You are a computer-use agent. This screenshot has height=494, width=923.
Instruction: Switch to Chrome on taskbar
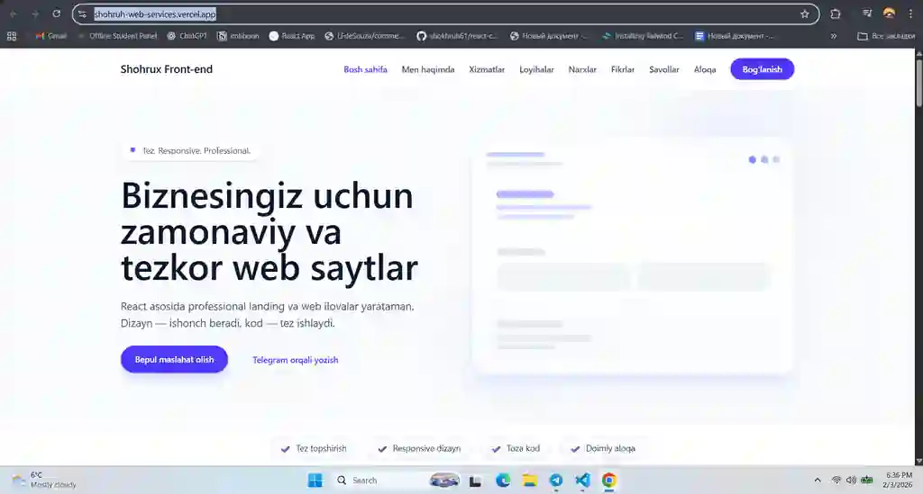coord(608,481)
